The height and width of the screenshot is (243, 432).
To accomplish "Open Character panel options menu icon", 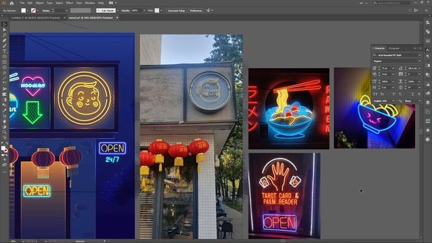I will click(420, 48).
